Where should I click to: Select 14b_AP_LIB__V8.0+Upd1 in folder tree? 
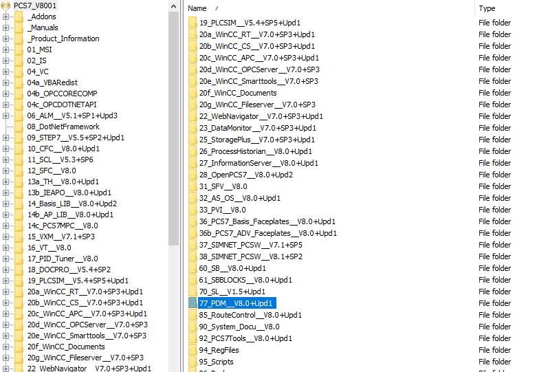(70, 215)
